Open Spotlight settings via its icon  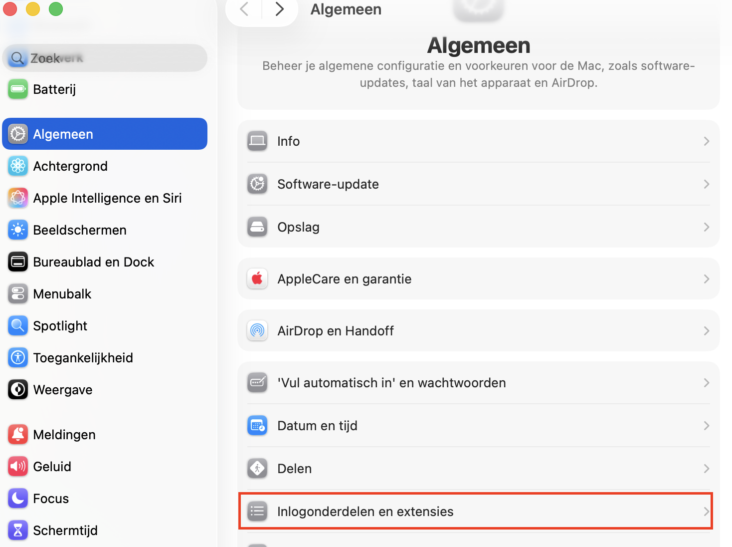pyautogui.click(x=18, y=325)
